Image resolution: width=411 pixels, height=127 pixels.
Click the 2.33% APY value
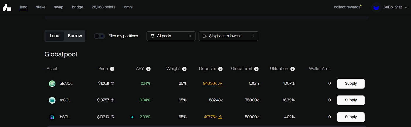coord(145,117)
